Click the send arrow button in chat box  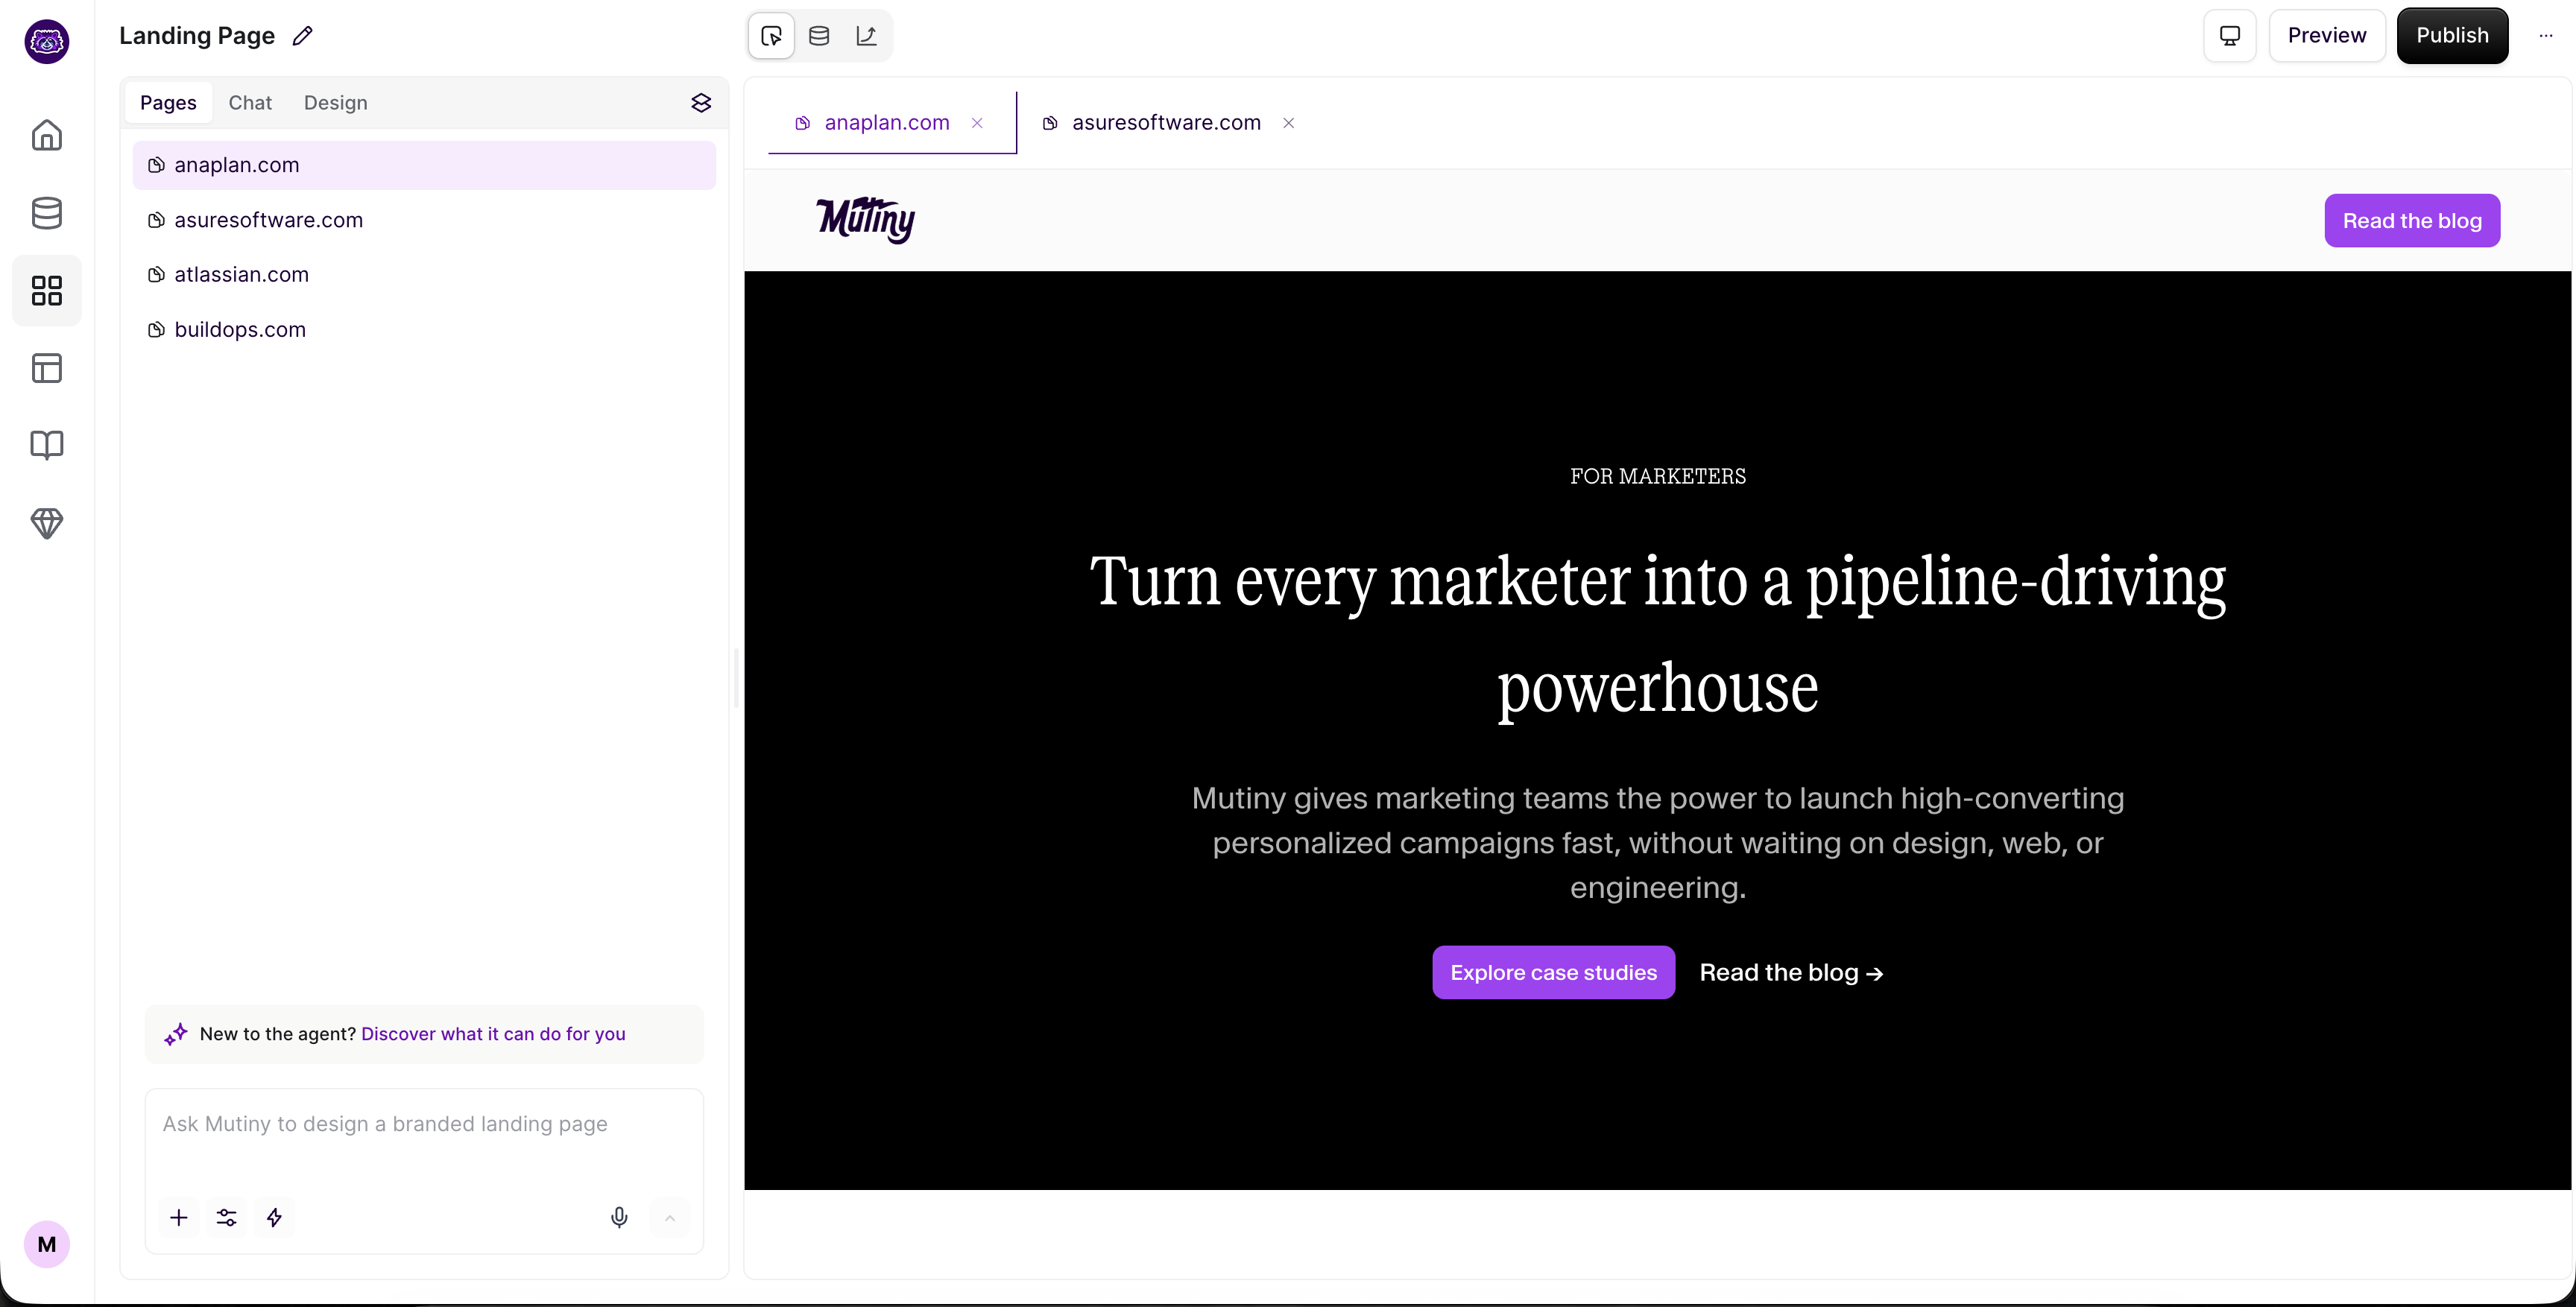coord(670,1217)
